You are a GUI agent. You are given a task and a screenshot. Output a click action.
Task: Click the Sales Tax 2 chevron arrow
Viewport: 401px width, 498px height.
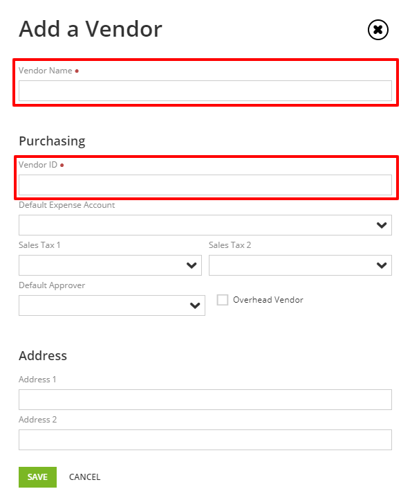(x=382, y=265)
